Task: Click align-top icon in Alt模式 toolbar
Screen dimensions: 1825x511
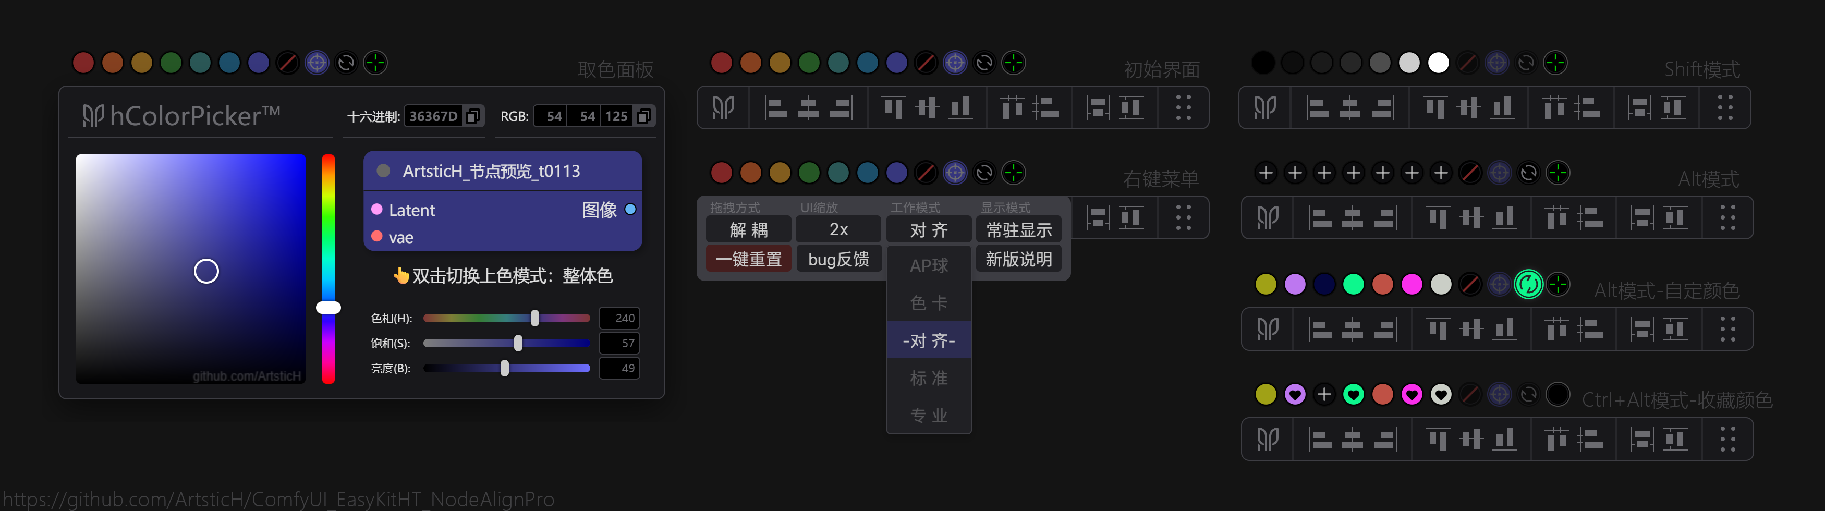Action: click(1438, 217)
